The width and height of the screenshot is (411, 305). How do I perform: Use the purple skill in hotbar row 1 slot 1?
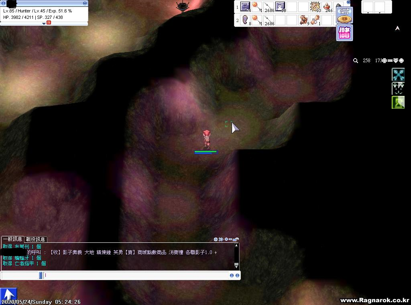(245, 6)
